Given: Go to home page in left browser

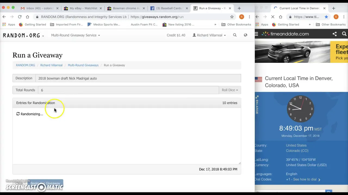Looking at the screenshot, I should 27,17.
